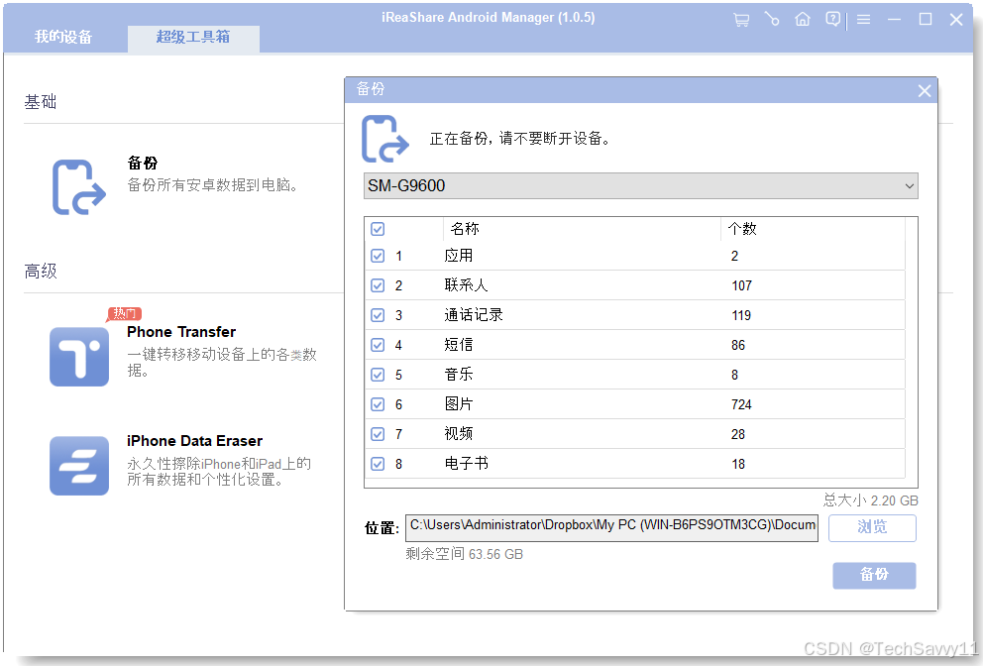Close the 备份 dialog
The image size is (983, 666).
(925, 91)
